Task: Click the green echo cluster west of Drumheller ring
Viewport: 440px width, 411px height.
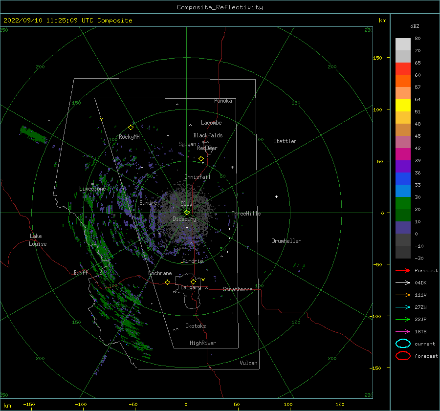Action: click(299, 266)
